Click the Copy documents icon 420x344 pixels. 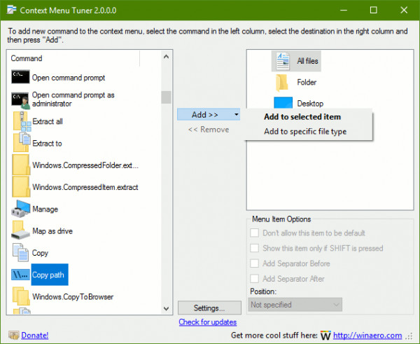(x=20, y=252)
